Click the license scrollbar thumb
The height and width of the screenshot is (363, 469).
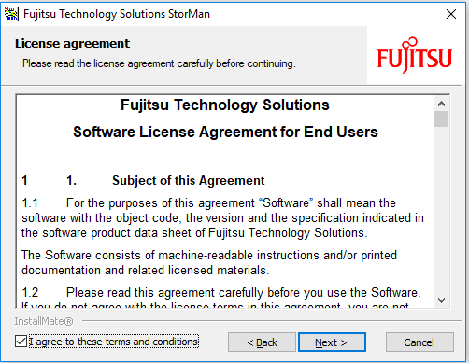[441, 119]
